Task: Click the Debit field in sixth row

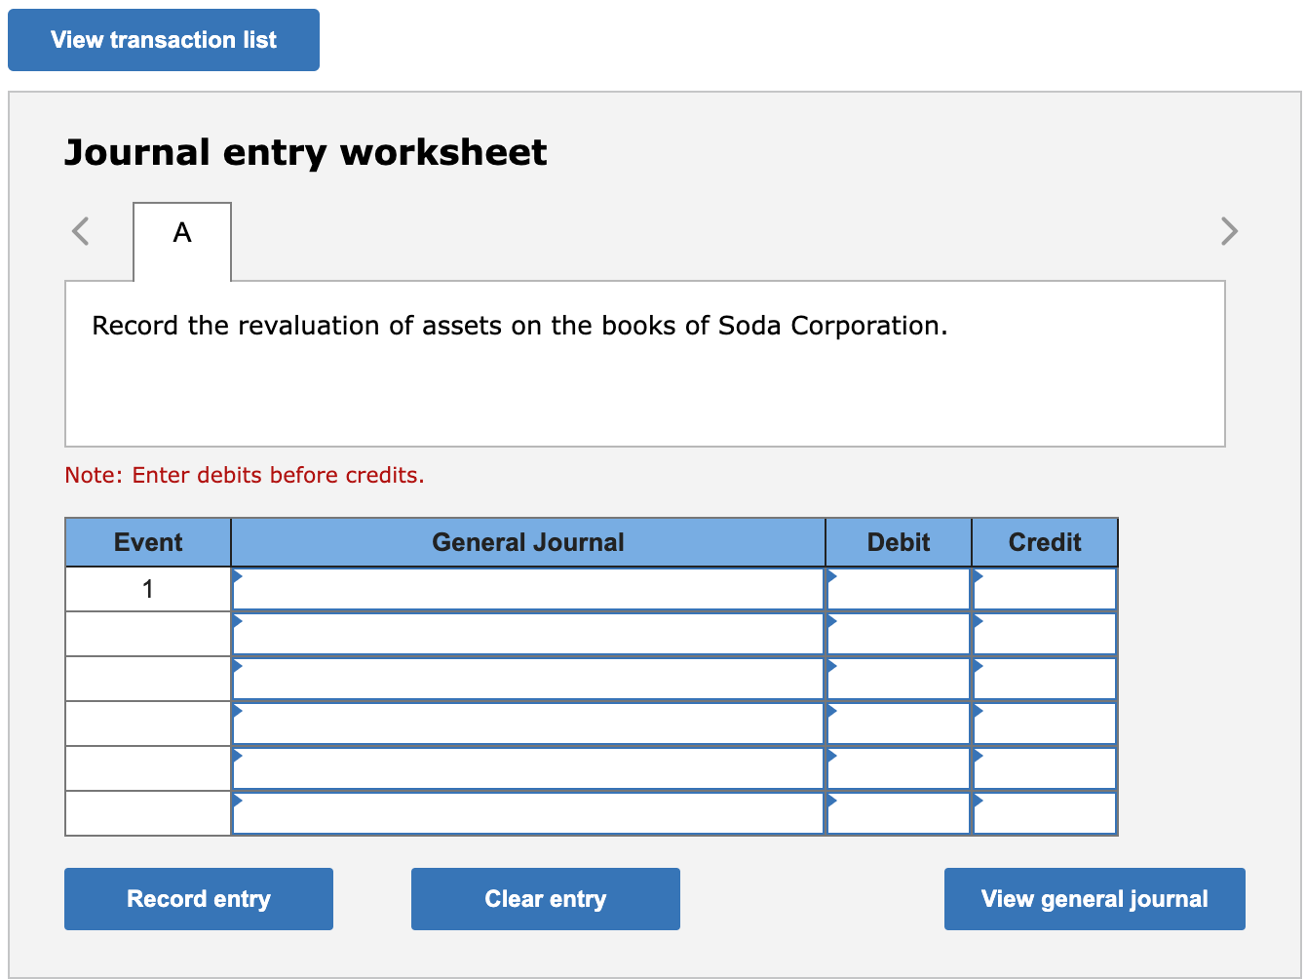Action: 899,813
